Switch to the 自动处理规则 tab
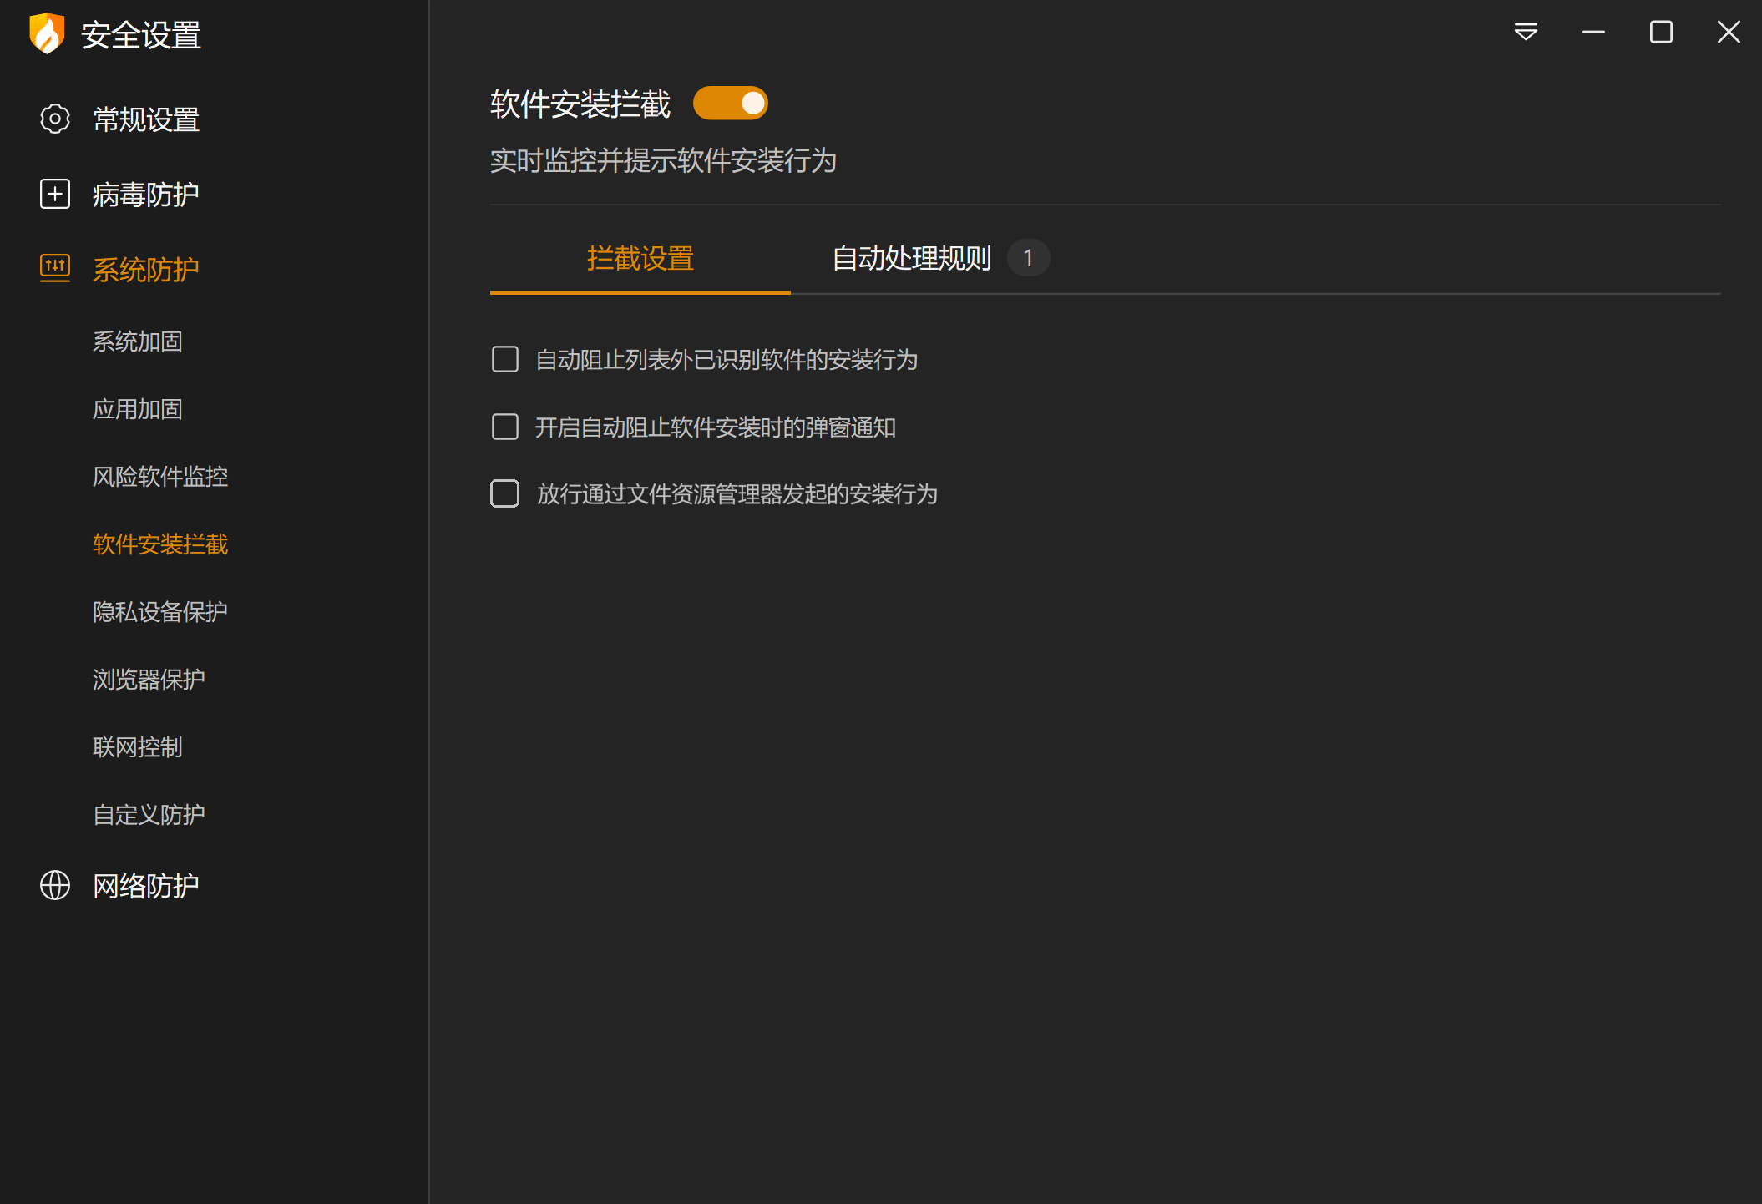The image size is (1762, 1204). (x=912, y=258)
